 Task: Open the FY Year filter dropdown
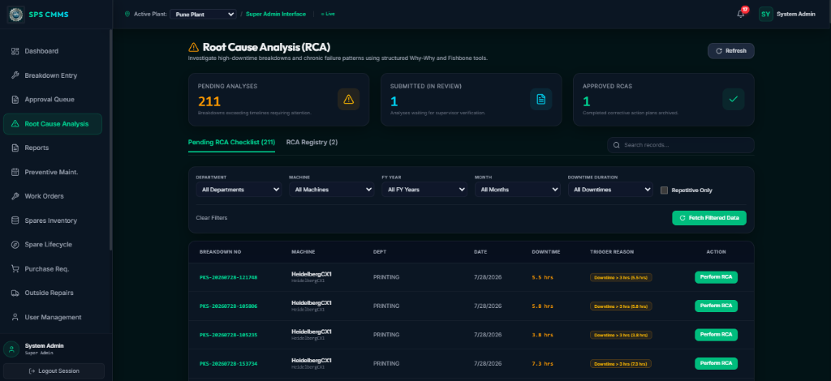(x=424, y=190)
